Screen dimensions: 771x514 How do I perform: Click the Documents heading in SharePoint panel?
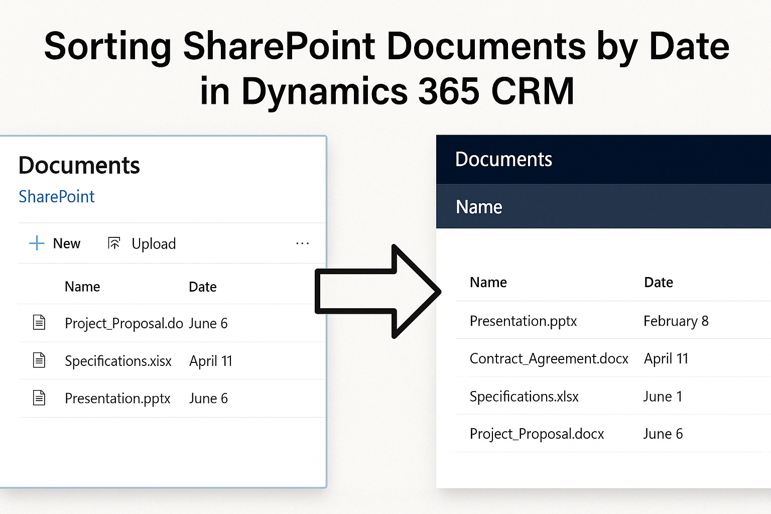coord(79,165)
